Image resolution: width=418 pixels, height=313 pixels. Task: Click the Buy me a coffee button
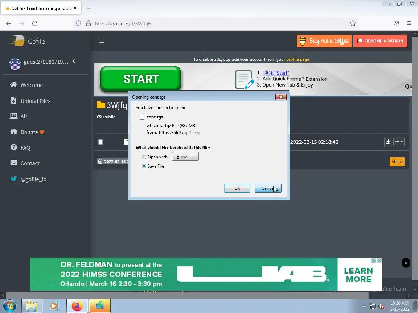pyautogui.click(x=324, y=41)
